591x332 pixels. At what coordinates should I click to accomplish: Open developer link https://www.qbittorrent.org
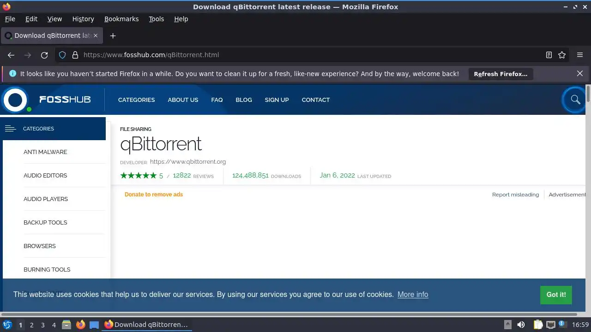188,162
